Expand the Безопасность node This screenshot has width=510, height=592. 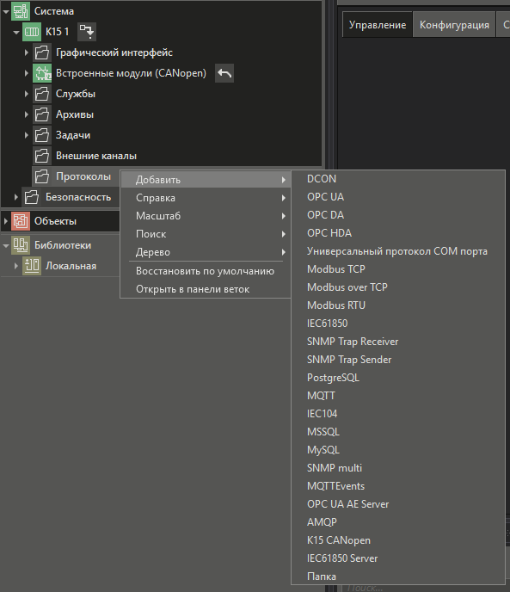click(x=15, y=197)
